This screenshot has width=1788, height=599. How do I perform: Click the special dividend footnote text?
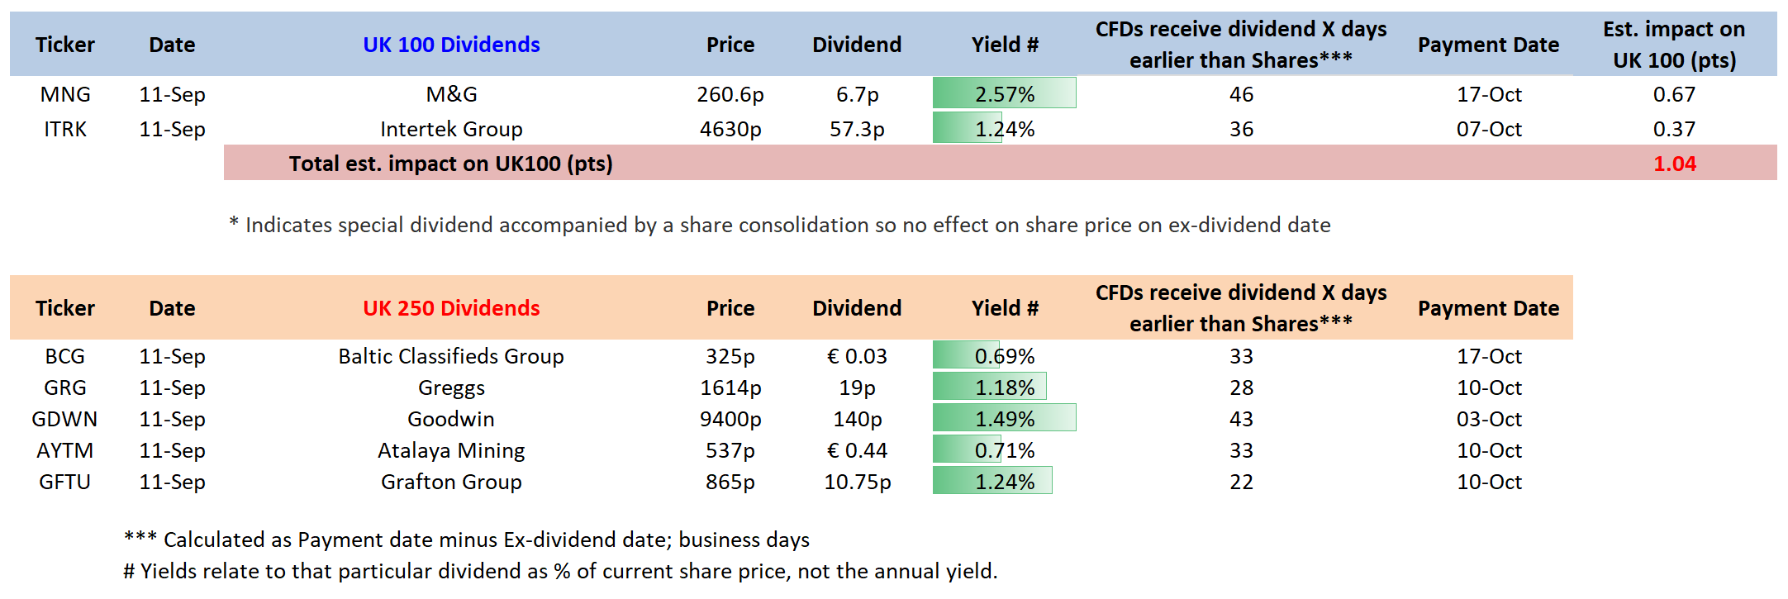click(779, 225)
